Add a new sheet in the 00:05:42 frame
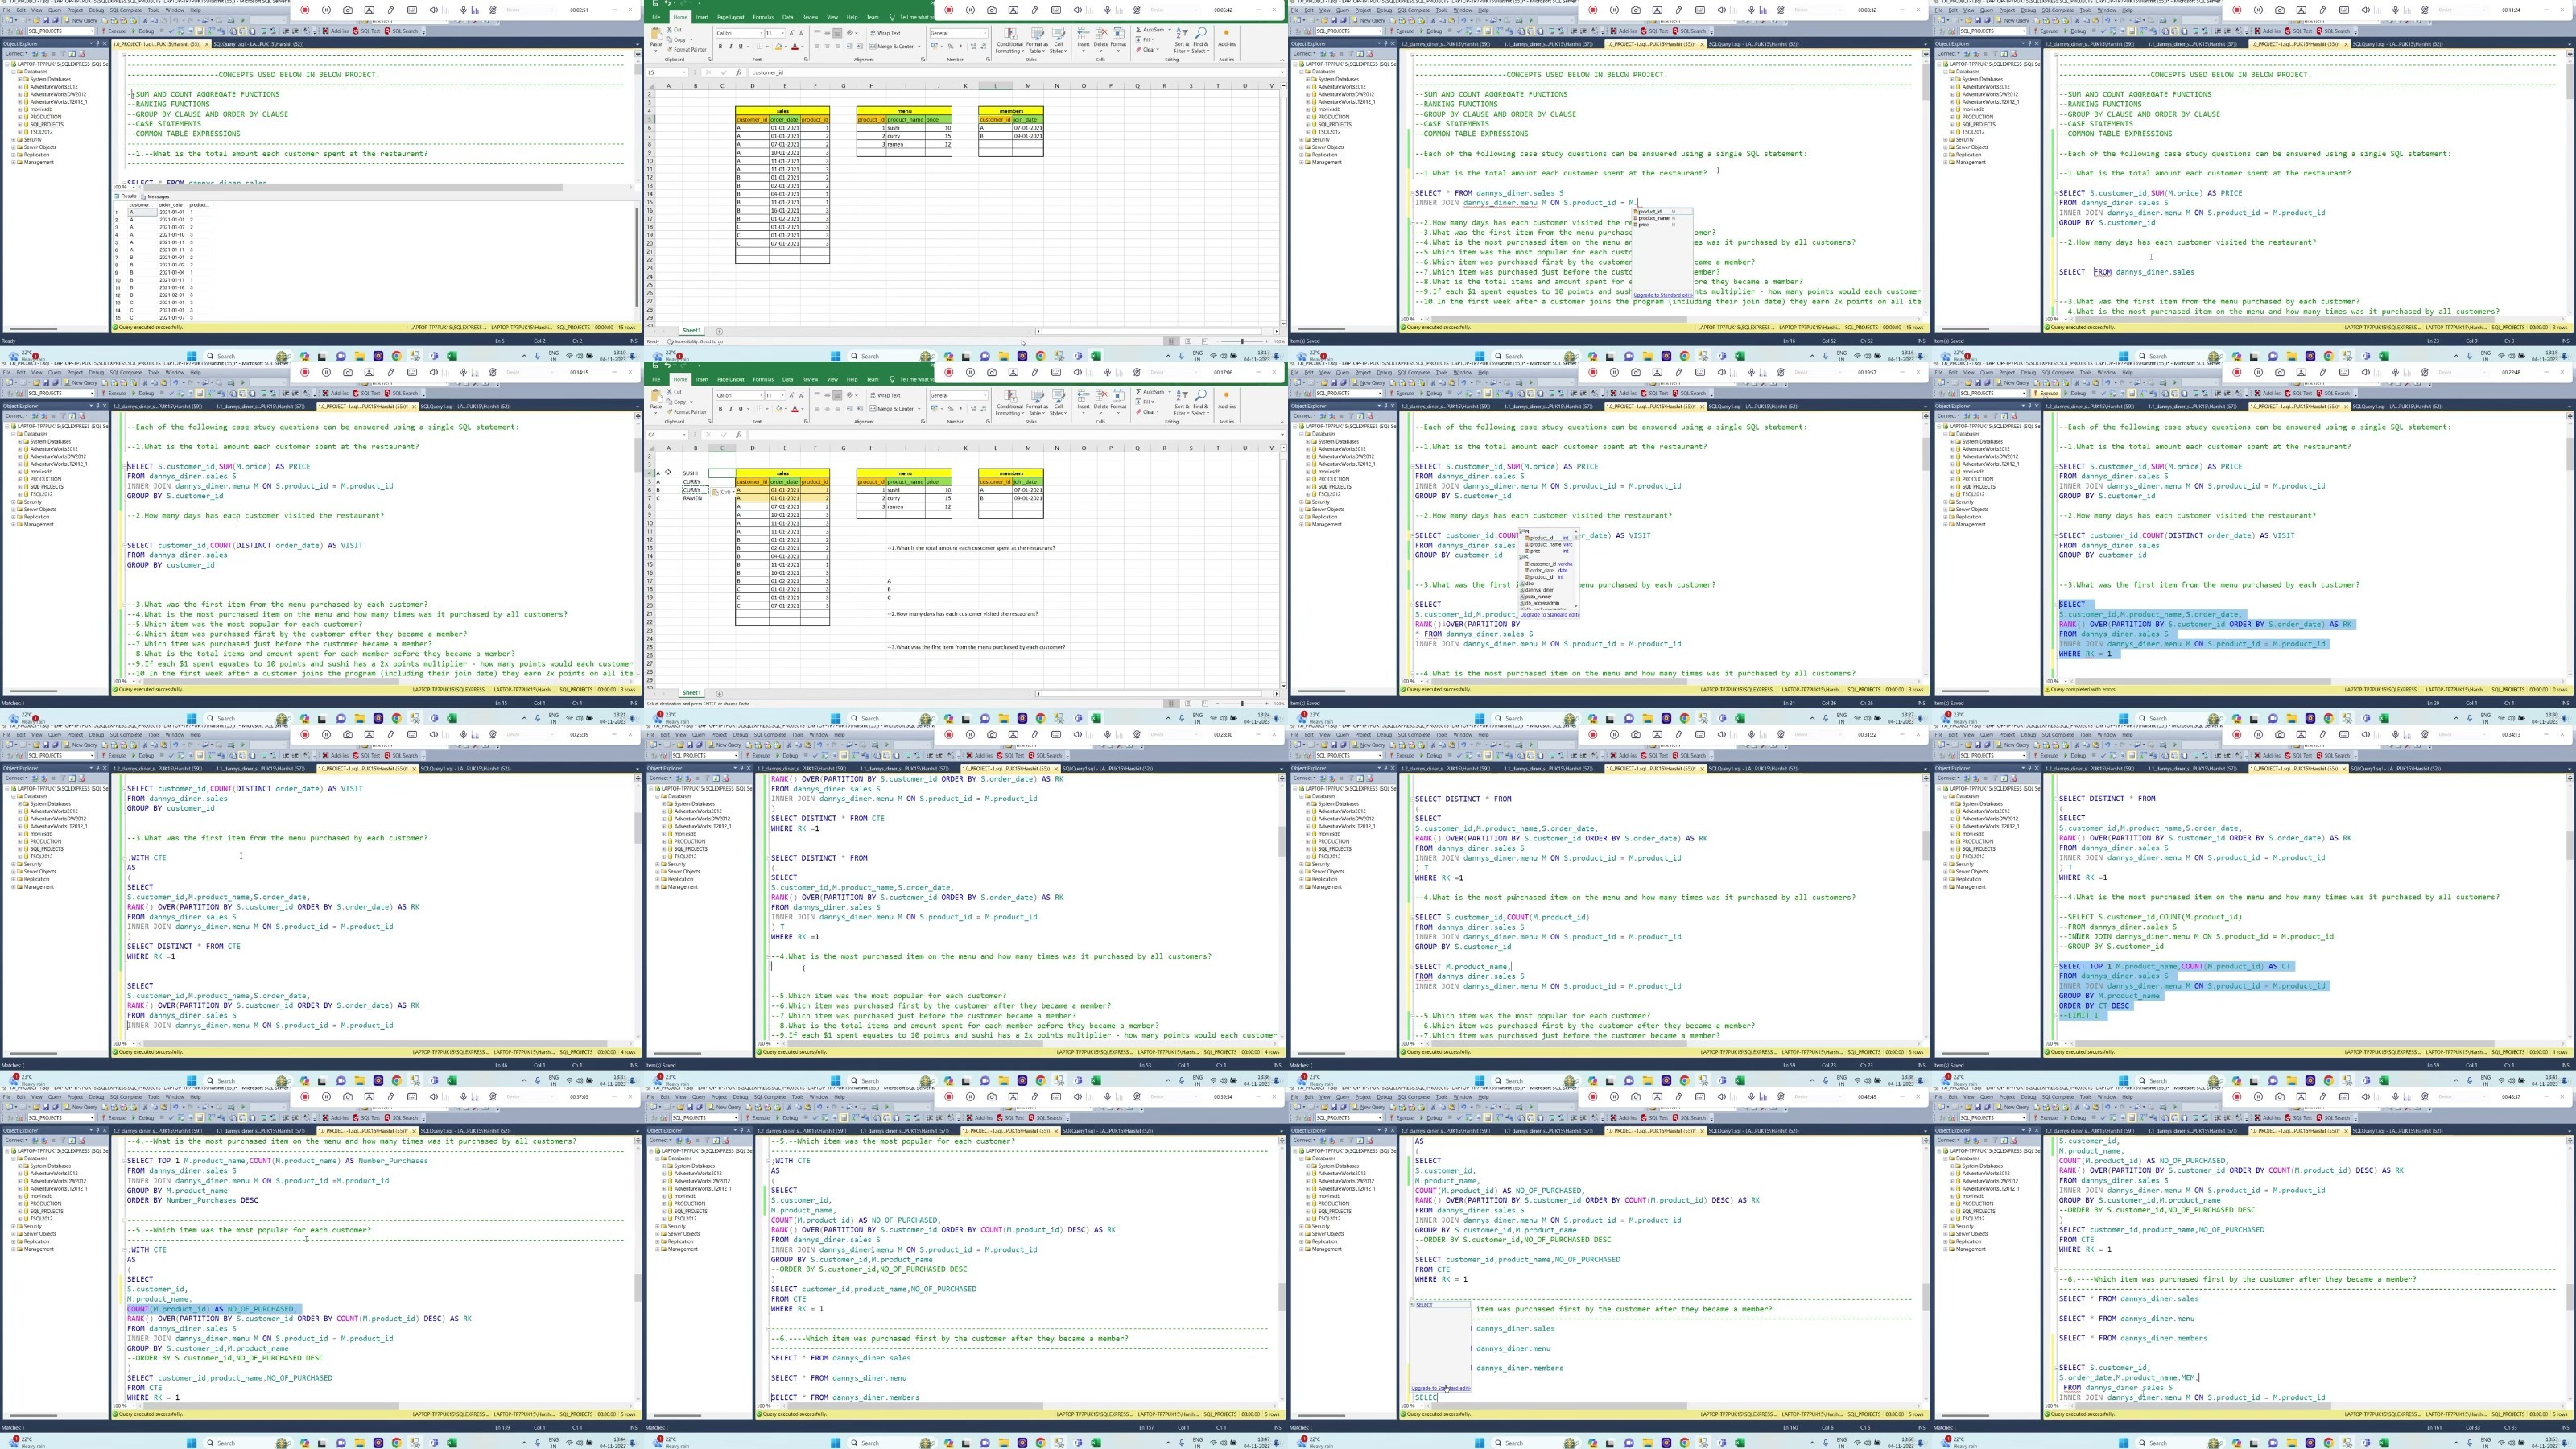This screenshot has width=2576, height=1449. (718, 331)
